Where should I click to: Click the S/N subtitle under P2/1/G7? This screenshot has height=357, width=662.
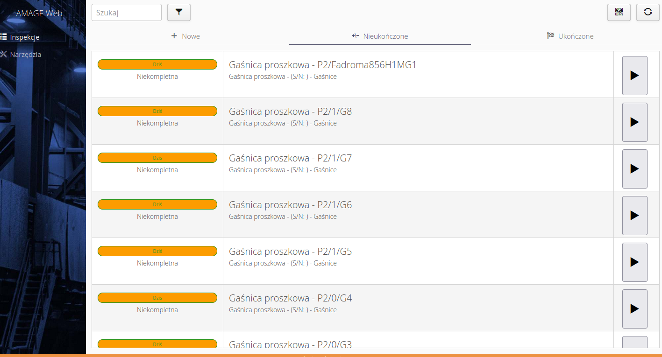tap(283, 170)
